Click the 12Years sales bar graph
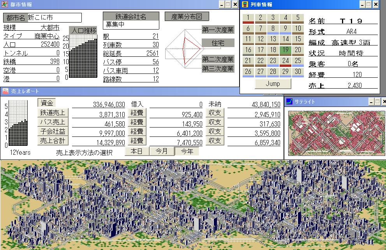 (18, 123)
